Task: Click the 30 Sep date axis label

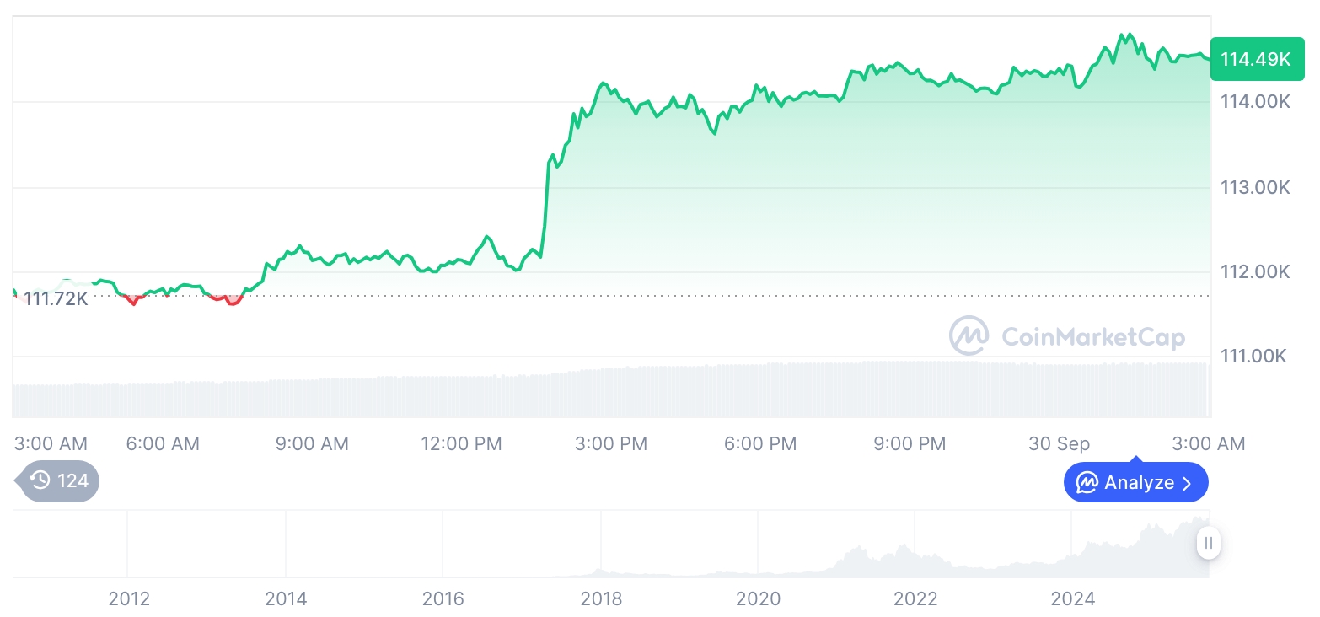Action: 1059,443
